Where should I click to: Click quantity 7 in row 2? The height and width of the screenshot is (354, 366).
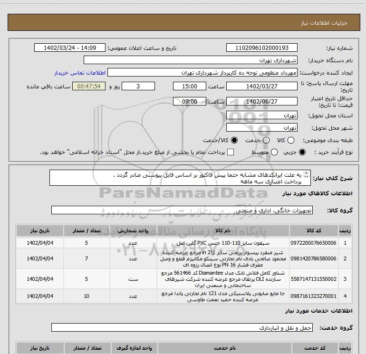[x=87, y=258]
